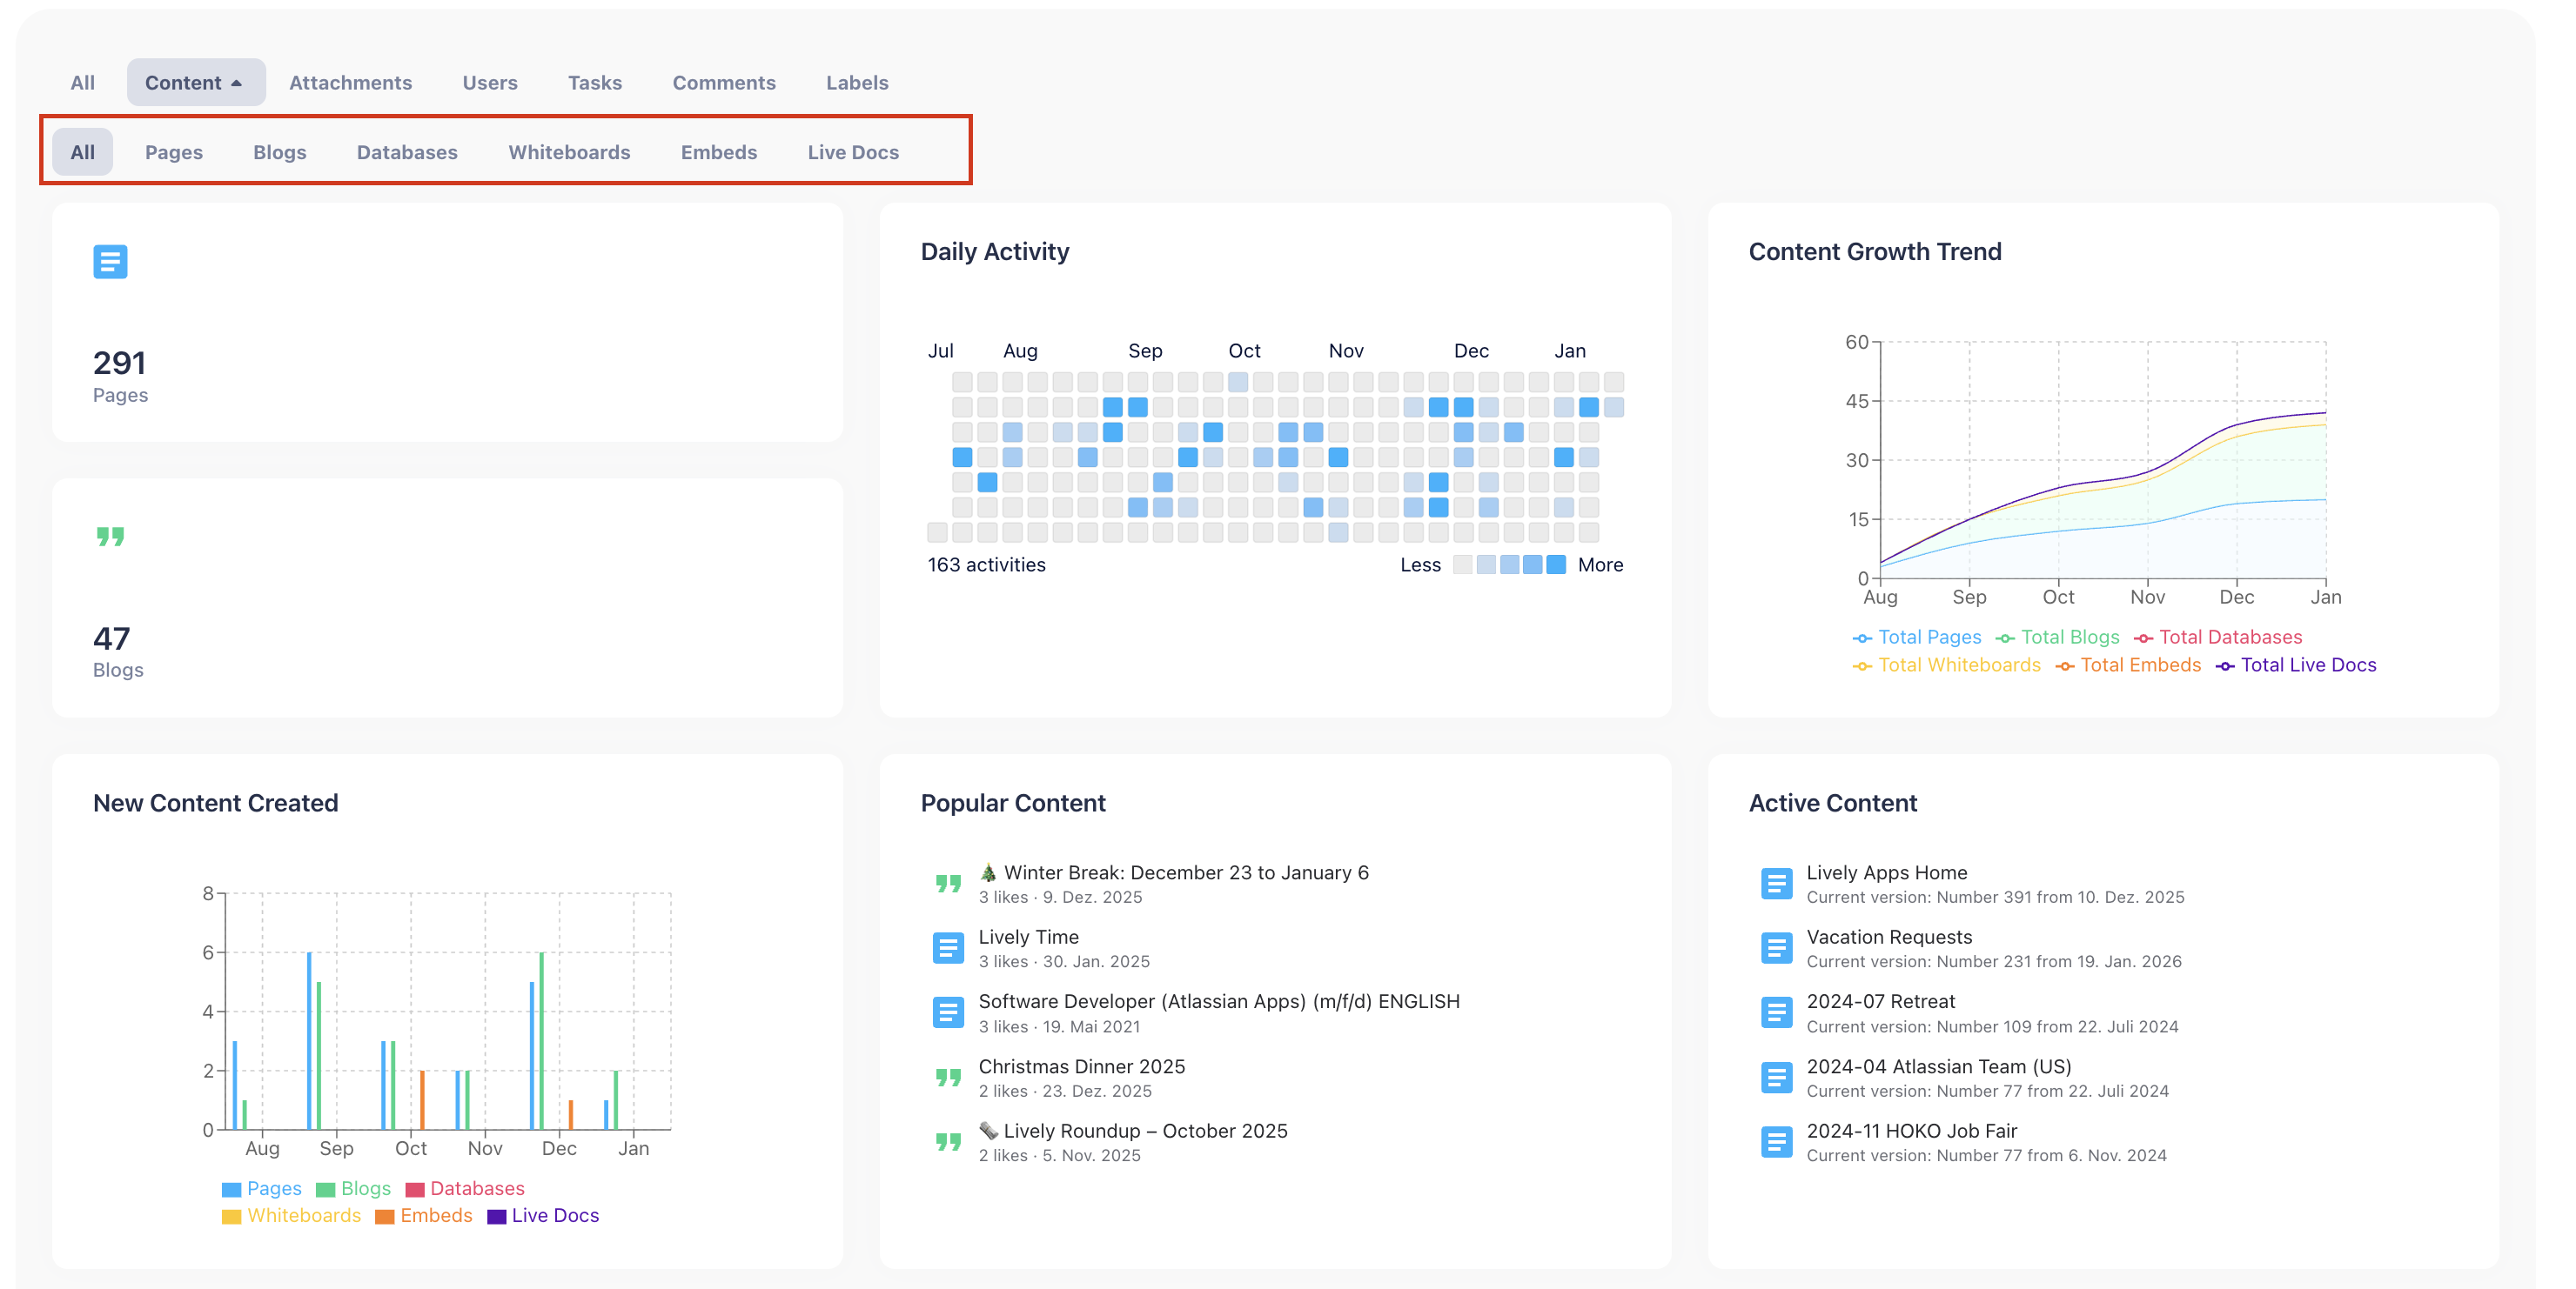
Task: Click the darkest blue swatch in activity legend
Action: (x=1555, y=564)
